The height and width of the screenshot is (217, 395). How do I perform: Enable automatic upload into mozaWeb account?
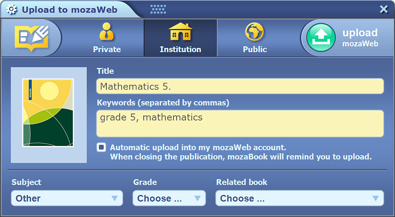[x=101, y=147]
